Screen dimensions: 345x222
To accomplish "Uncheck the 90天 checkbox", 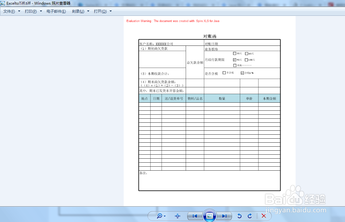I will 234,60.
